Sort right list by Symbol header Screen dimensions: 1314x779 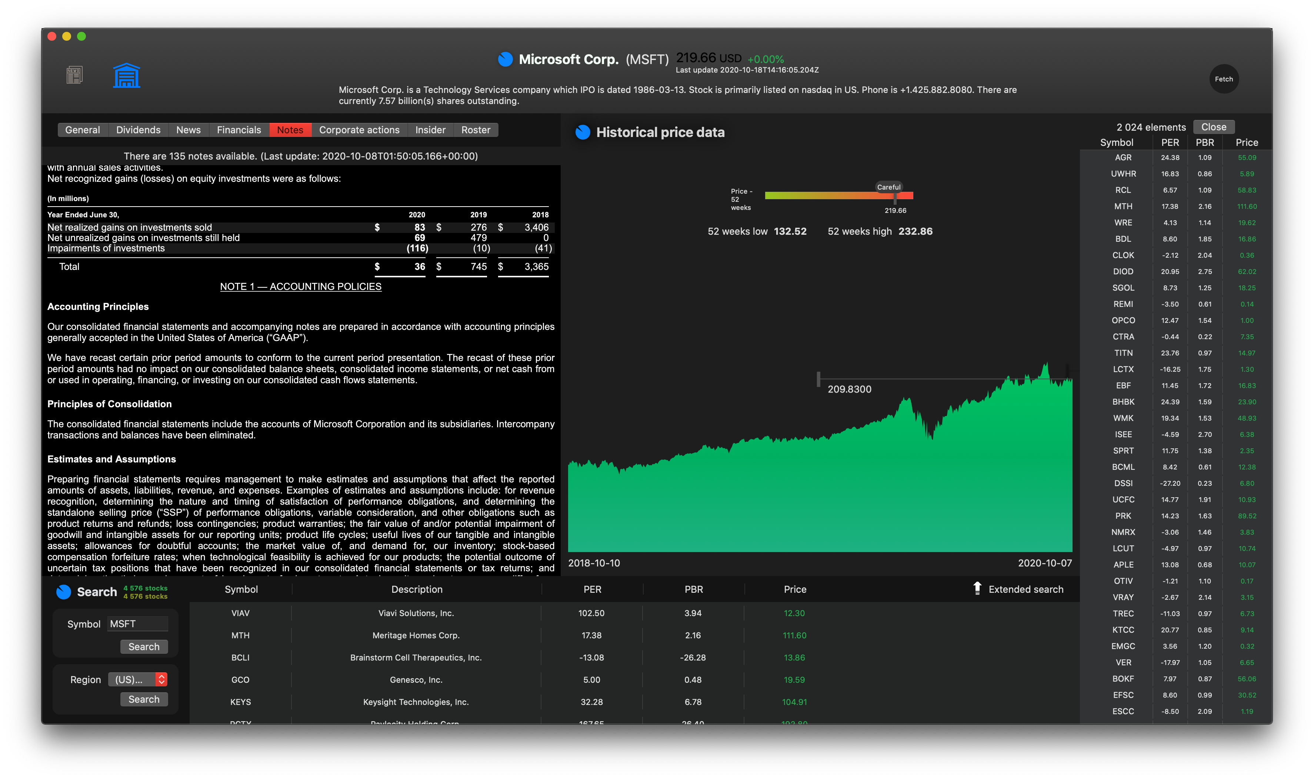(1117, 143)
